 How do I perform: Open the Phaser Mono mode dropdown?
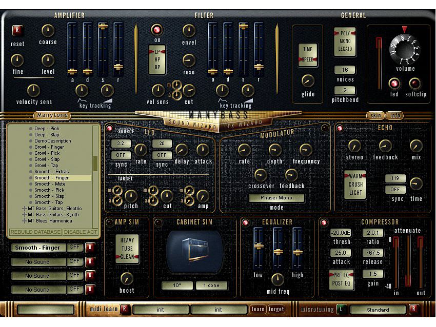coord(277,197)
